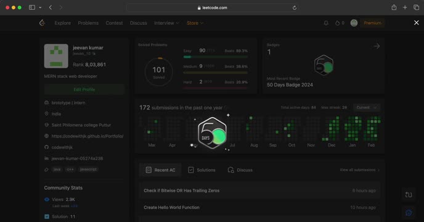Open the notifications bell icon

(326, 23)
